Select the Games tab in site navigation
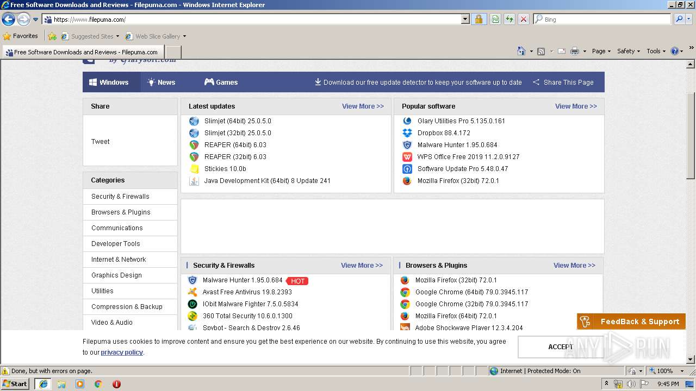 221,83
